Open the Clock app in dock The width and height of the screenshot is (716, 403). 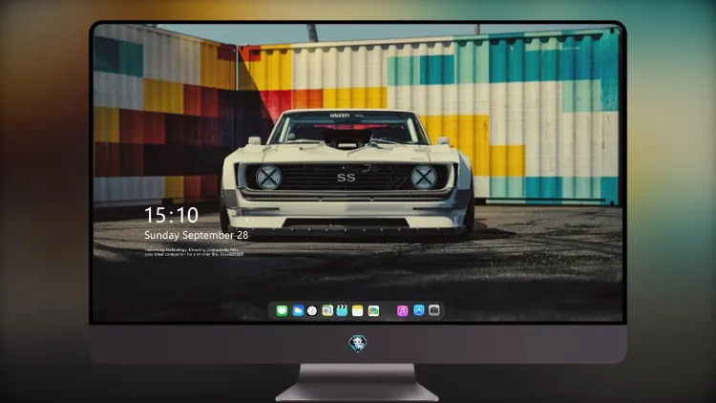tap(312, 311)
